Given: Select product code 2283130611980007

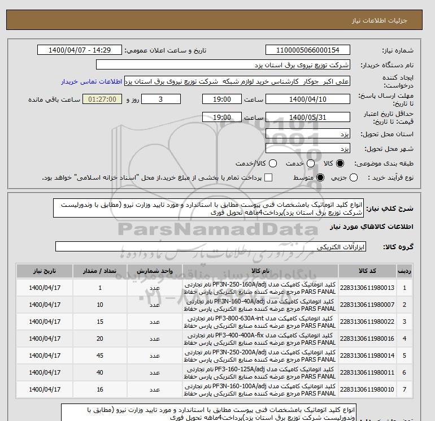Looking at the screenshot, I should point(367,305).
